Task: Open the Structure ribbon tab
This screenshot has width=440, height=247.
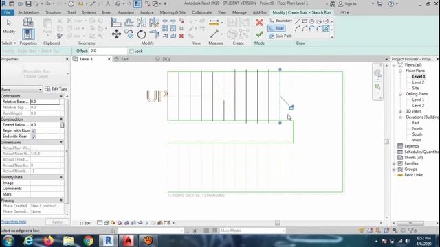Action: click(x=53, y=12)
